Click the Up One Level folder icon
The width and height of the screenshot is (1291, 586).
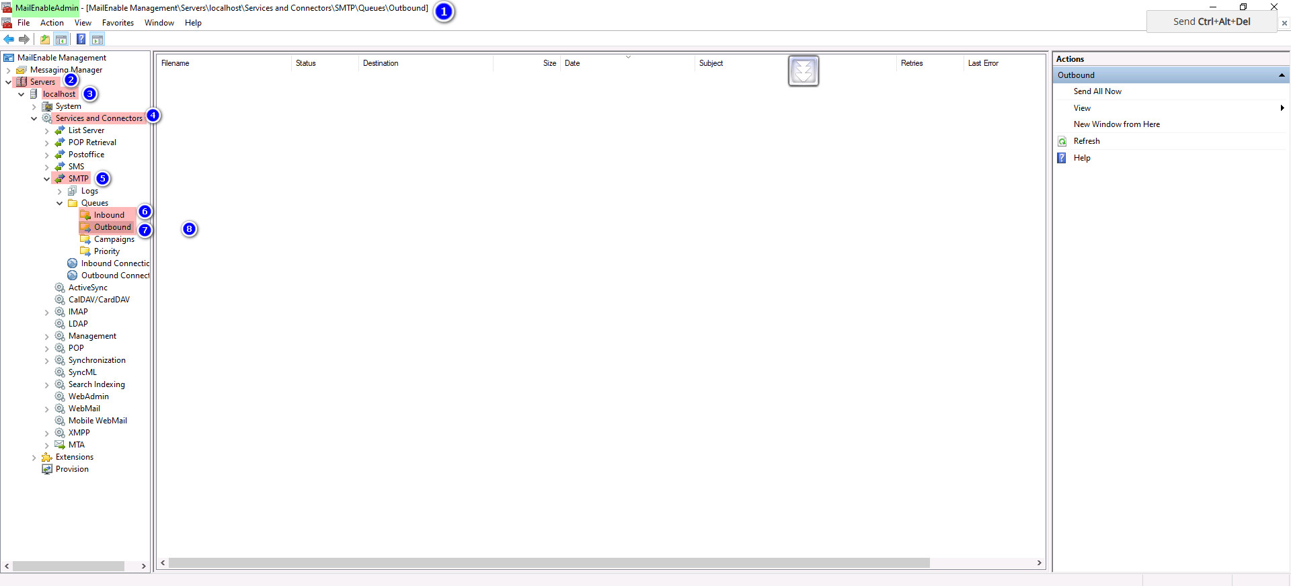tap(45, 40)
